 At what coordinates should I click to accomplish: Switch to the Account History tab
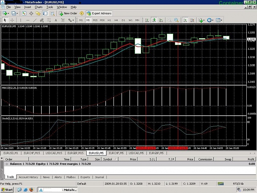pyautogui.click(x=28, y=177)
